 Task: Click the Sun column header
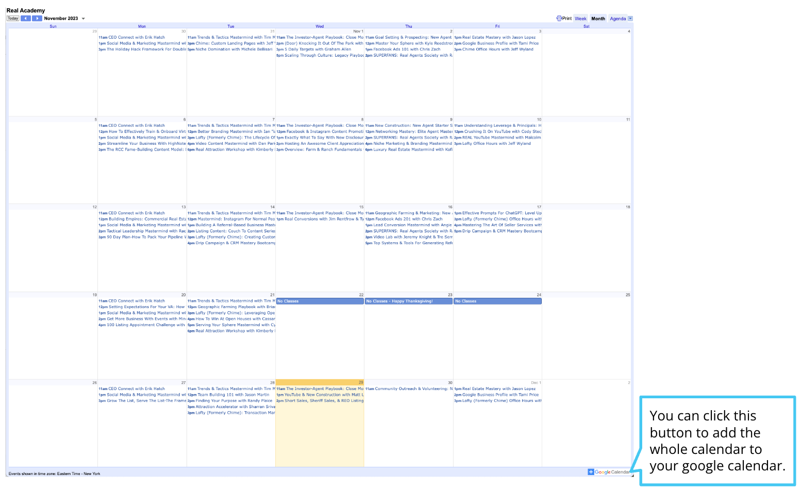pyautogui.click(x=53, y=26)
